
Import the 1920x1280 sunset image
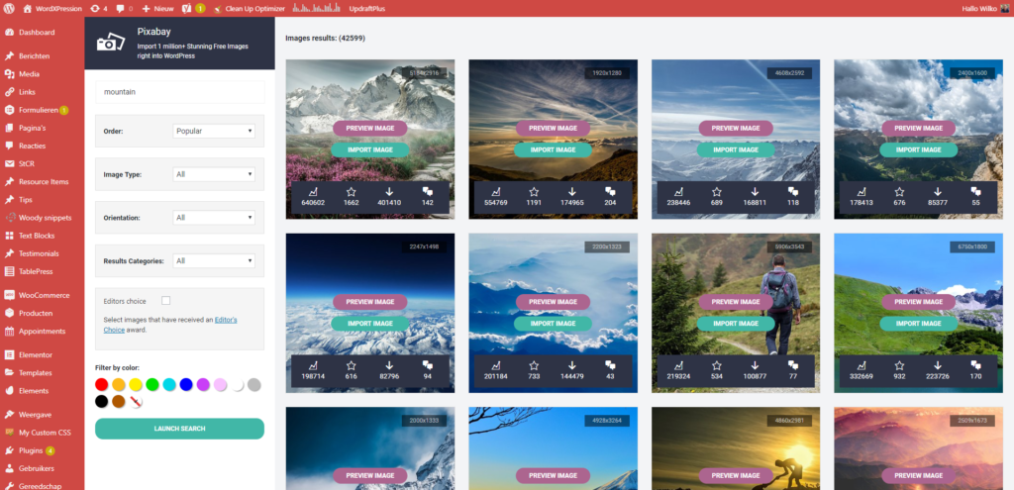click(x=553, y=150)
